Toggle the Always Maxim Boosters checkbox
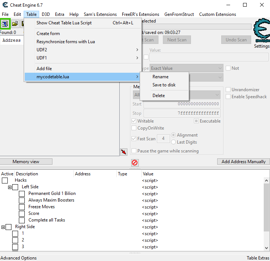The image size is (270, 261). tap(22, 200)
